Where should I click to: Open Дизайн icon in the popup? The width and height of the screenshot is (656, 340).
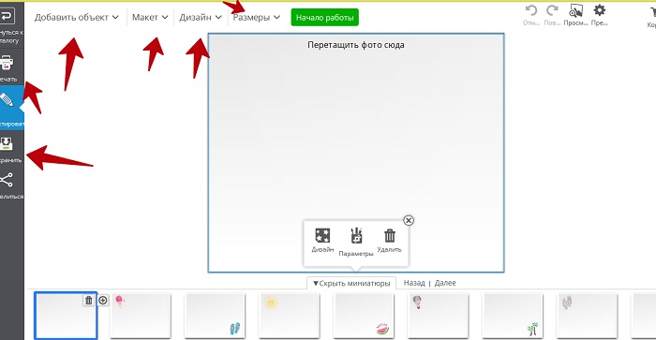coord(322,235)
